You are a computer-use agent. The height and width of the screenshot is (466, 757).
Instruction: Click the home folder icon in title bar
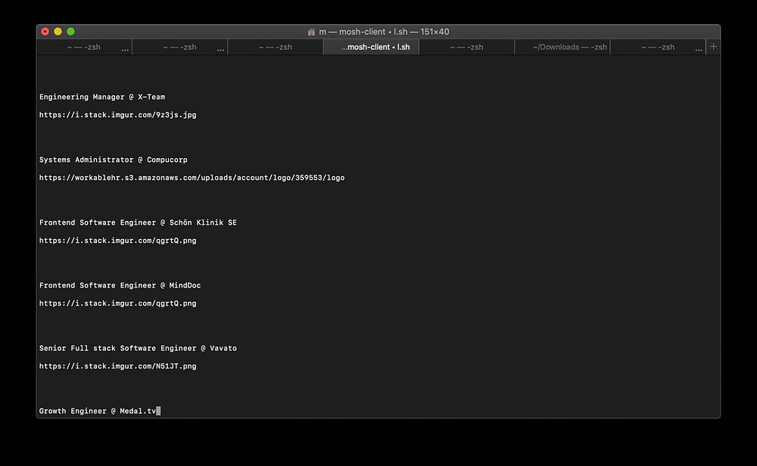tap(311, 32)
